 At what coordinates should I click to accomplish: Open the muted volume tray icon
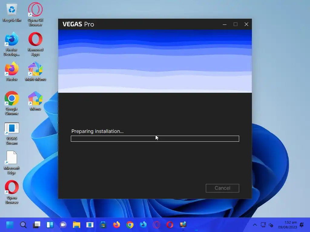(271, 225)
